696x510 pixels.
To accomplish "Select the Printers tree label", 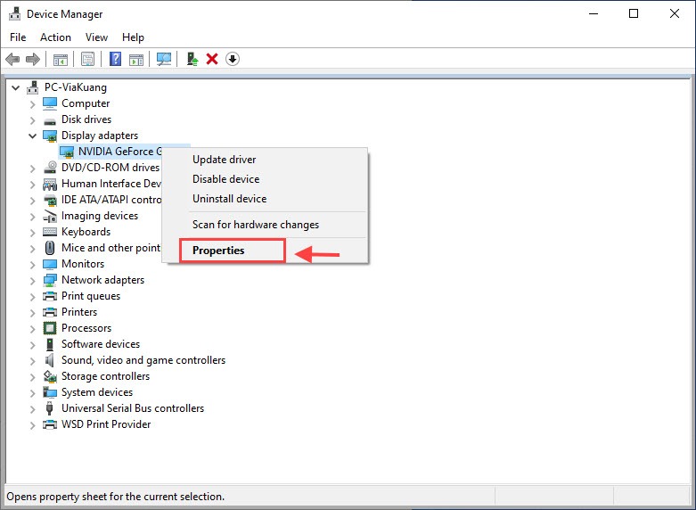I will click(x=79, y=312).
